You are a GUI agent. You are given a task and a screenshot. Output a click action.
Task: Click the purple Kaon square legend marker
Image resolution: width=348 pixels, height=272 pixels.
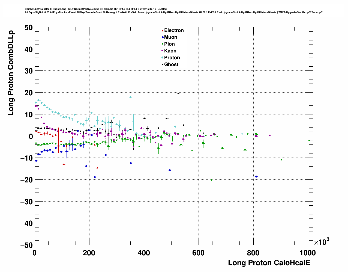(x=163, y=51)
